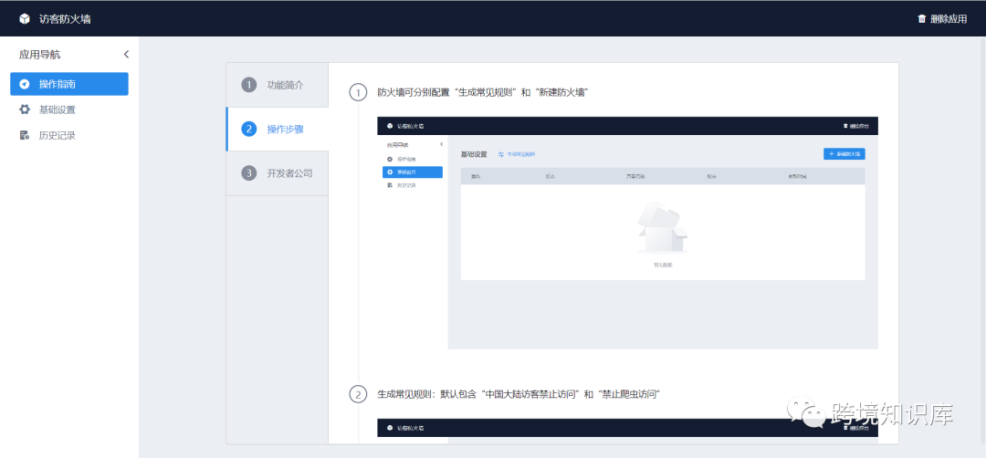The width and height of the screenshot is (986, 458).
Task: Click the blue number 2 badge beside 操作步骤
Action: (249, 129)
